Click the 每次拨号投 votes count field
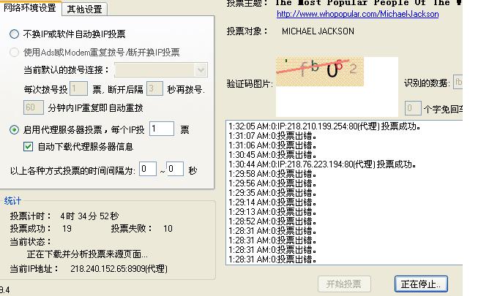Viewport: 500px width, 296px height. click(x=79, y=89)
